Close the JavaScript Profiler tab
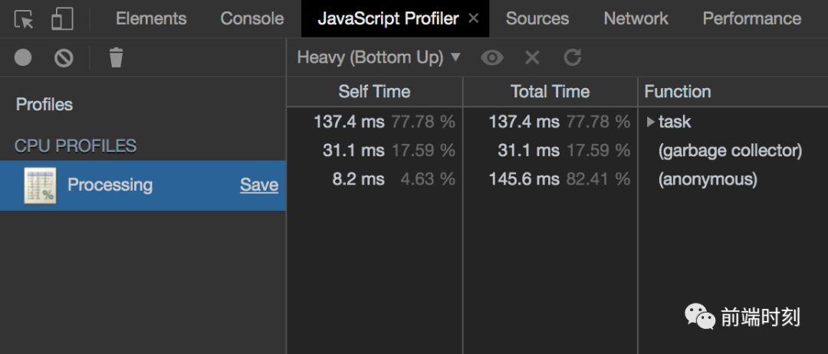Image resolution: width=828 pixels, height=354 pixels. coord(474,19)
